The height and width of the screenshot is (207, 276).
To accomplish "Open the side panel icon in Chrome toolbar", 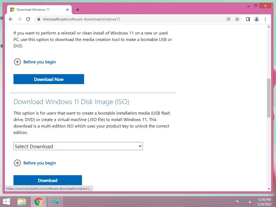I will pyautogui.click(x=248, y=19).
